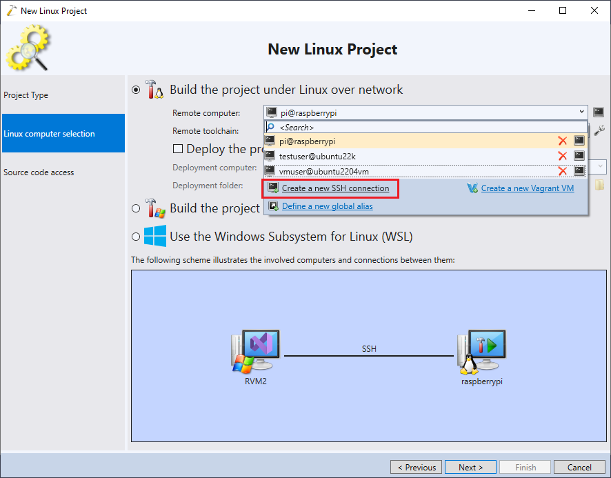
Task: Click the new SSH connection monitor icon
Action: 273,188
